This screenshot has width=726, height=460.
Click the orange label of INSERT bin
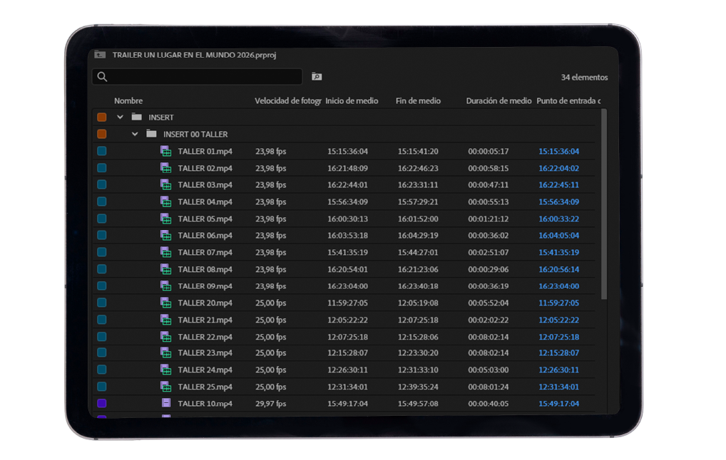101,117
